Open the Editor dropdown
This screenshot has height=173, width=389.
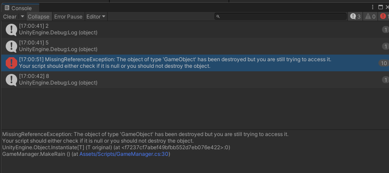(x=96, y=17)
